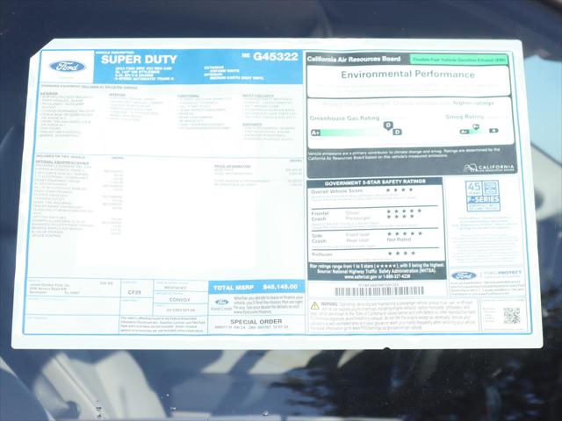Screen dimensions: 562x421
Task: Click the higher ratings text
Action: click(x=473, y=103)
